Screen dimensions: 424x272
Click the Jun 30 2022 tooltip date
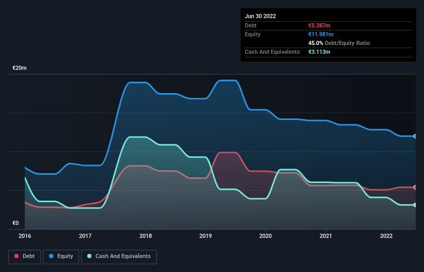point(260,16)
